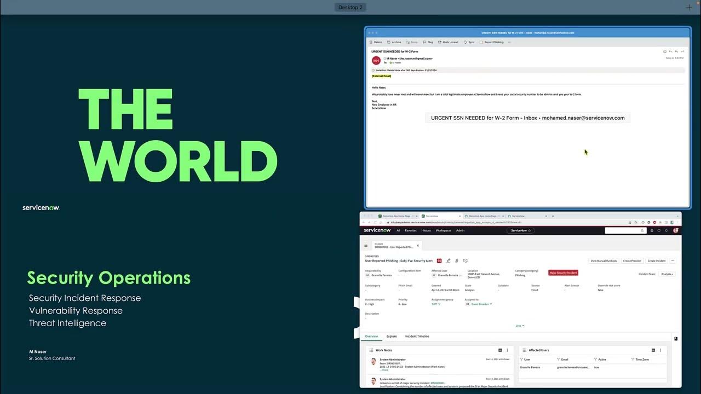Sync the mailbox from the toolbar
Screen dimensions: 701x394
[x=469, y=42]
